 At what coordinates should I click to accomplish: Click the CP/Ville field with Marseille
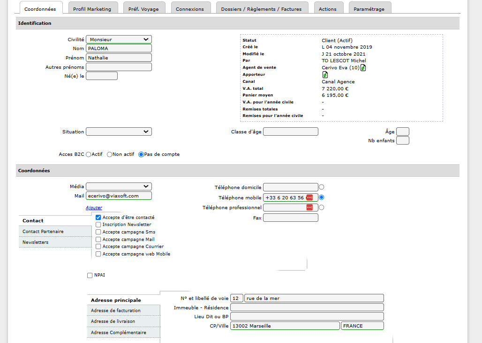[285, 326]
